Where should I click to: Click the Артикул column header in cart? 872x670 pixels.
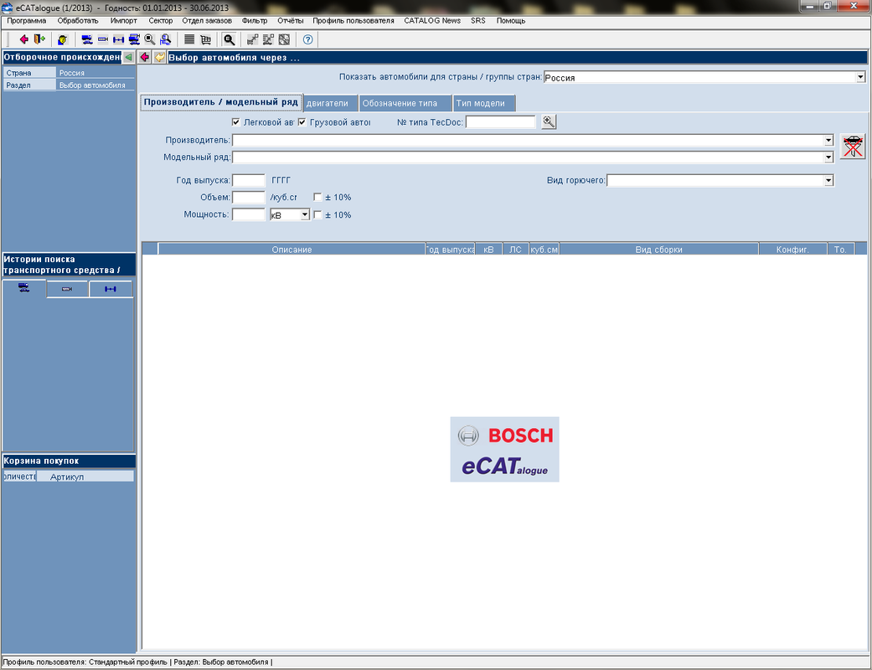[x=85, y=477]
